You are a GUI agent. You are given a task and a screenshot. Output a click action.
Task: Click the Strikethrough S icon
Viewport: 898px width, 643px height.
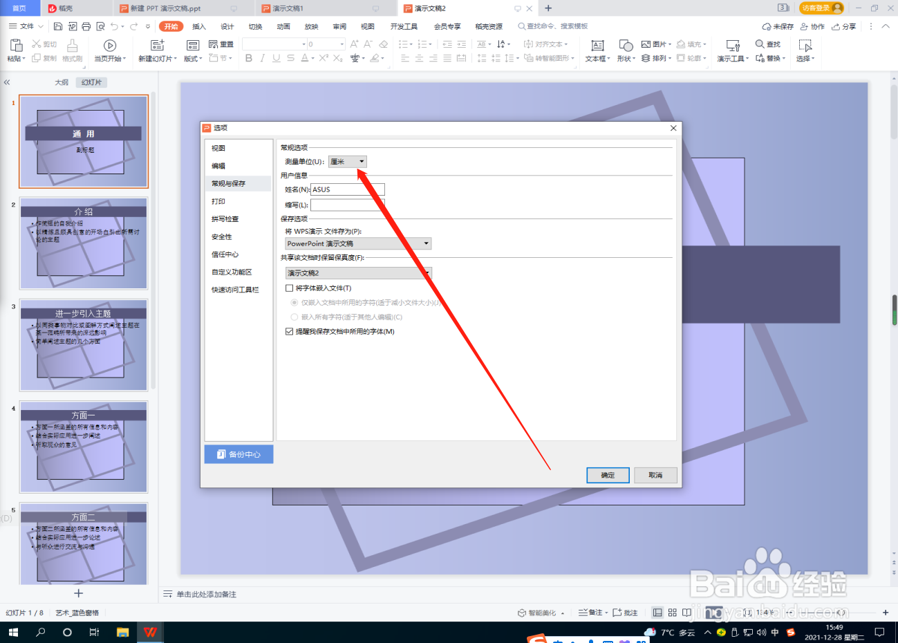coord(290,59)
